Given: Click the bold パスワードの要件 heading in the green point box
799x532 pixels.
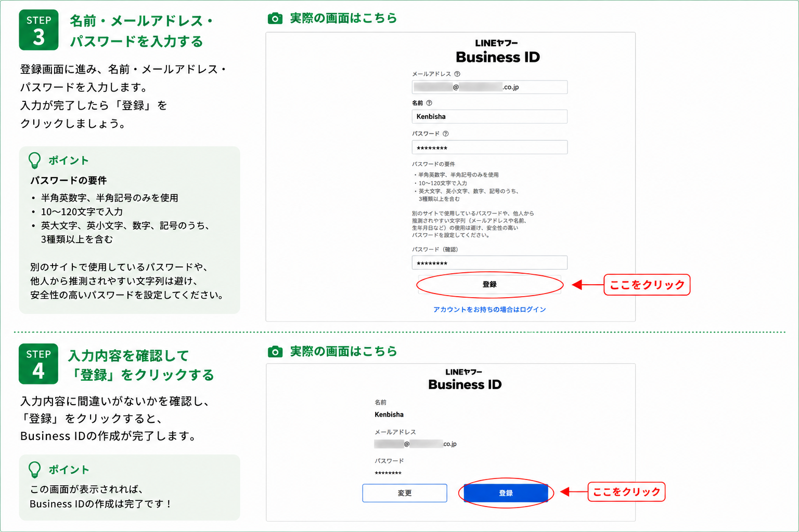Looking at the screenshot, I should click(x=69, y=180).
